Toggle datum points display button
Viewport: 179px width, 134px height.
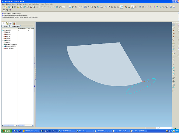[132, 7]
